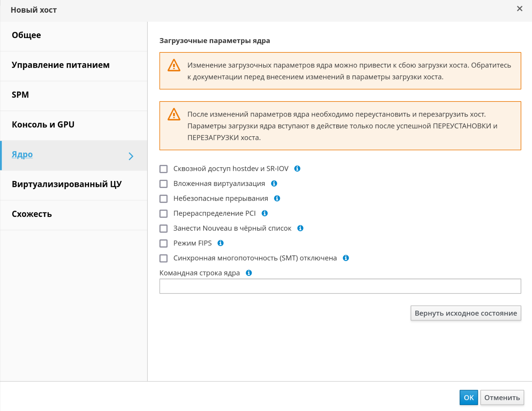Click the chevron arrow on Ядро tab
This screenshot has width=532, height=411.
pos(131,156)
